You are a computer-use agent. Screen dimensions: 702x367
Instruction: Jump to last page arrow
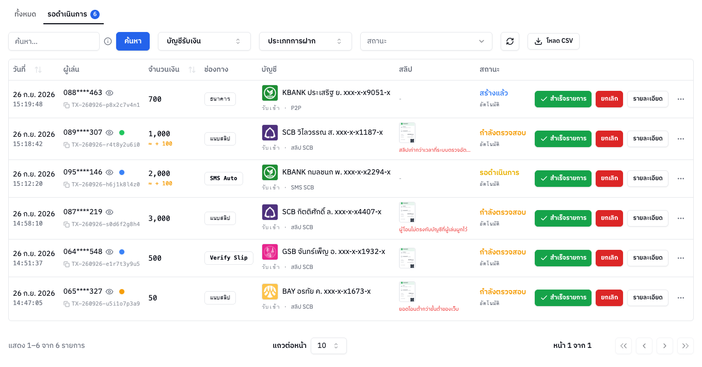point(685,346)
